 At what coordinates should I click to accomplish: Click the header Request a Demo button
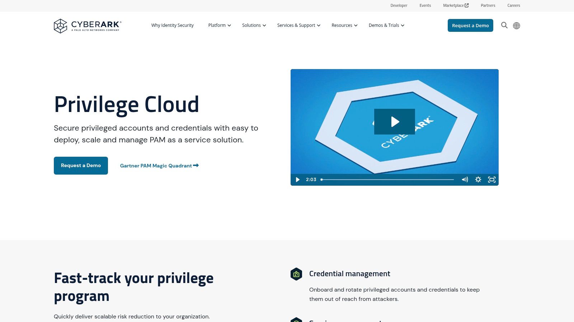pyautogui.click(x=470, y=25)
